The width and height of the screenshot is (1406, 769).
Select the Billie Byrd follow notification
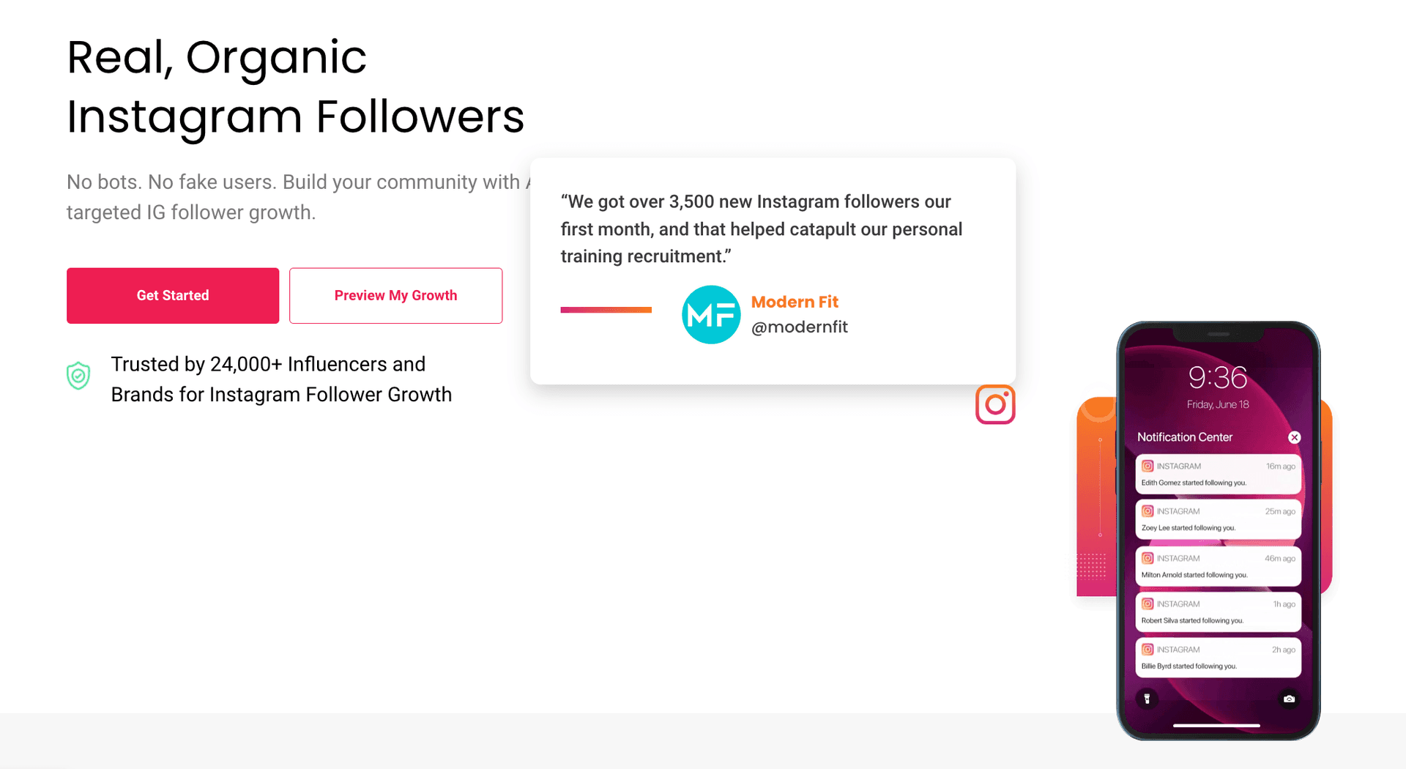click(x=1218, y=658)
